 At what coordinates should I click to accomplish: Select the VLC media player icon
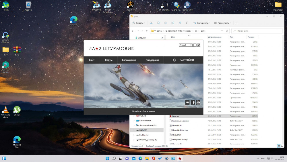pyautogui.click(x=5, y=112)
